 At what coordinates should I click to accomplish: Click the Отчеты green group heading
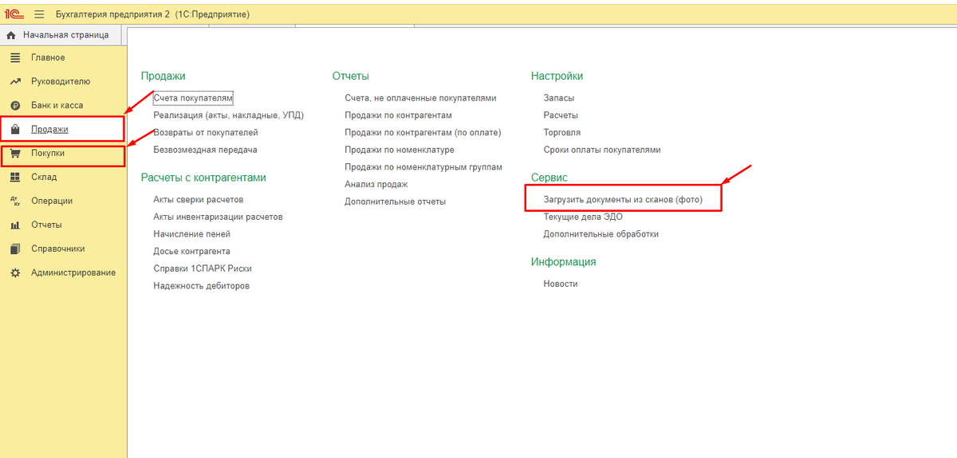pos(351,76)
